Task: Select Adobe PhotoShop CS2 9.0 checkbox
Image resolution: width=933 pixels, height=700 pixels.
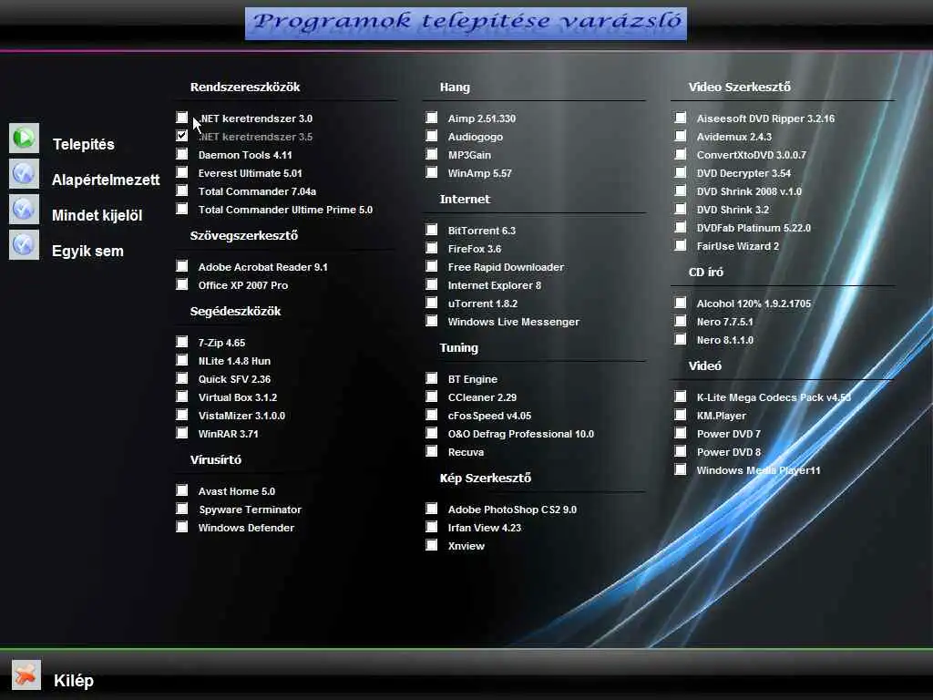Action: [432, 509]
